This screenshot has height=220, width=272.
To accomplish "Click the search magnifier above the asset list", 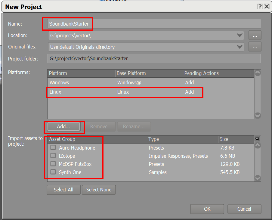I will click(x=257, y=138).
